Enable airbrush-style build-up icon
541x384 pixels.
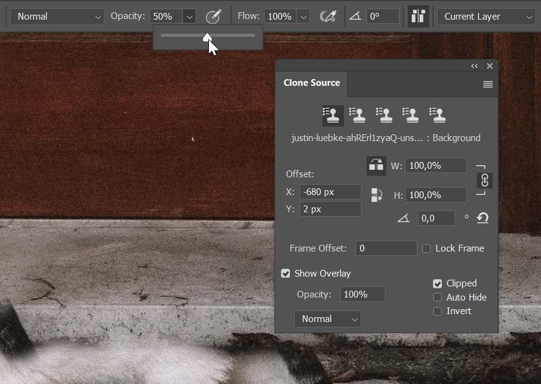[x=328, y=17]
